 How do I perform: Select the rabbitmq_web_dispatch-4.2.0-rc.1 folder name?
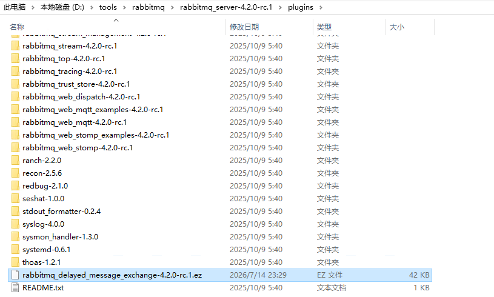(81, 97)
